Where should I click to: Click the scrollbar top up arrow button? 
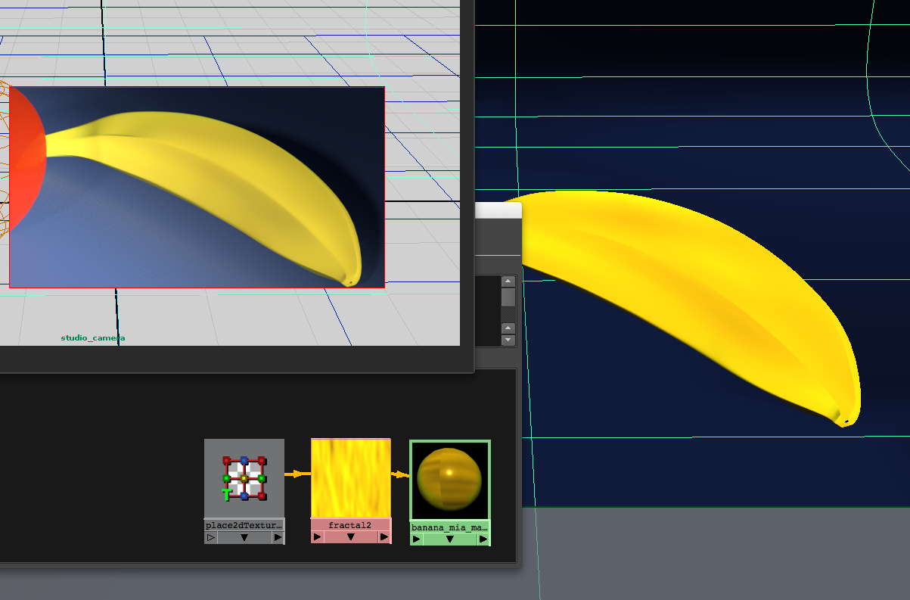[508, 282]
